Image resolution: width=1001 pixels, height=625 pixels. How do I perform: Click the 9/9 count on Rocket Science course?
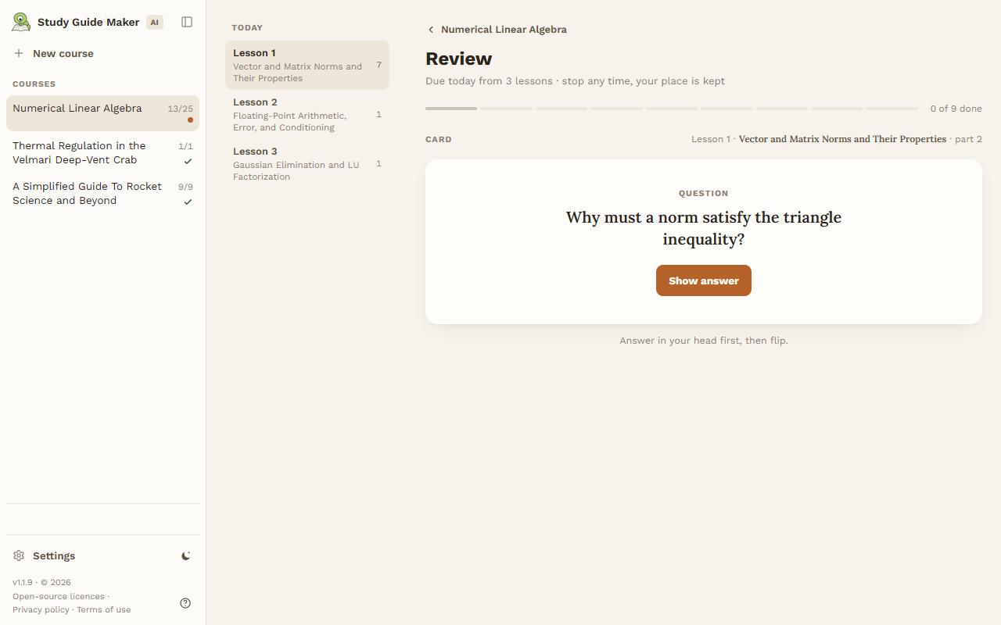click(185, 187)
